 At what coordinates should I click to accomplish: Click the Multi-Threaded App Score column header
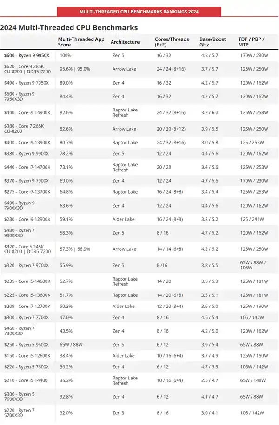pyautogui.click(x=81, y=42)
